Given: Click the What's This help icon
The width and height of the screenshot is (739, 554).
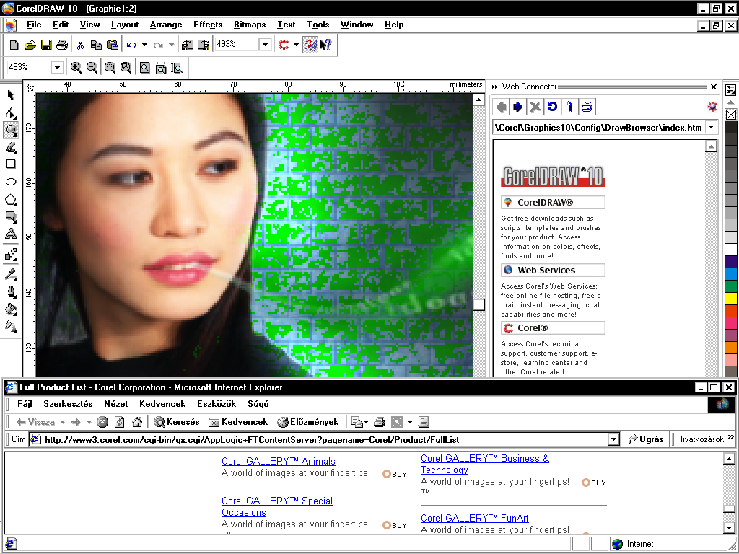Looking at the screenshot, I should click(x=325, y=45).
